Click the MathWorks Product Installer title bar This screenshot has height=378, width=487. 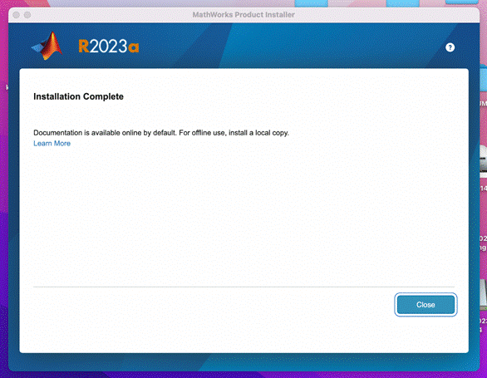coord(243,15)
